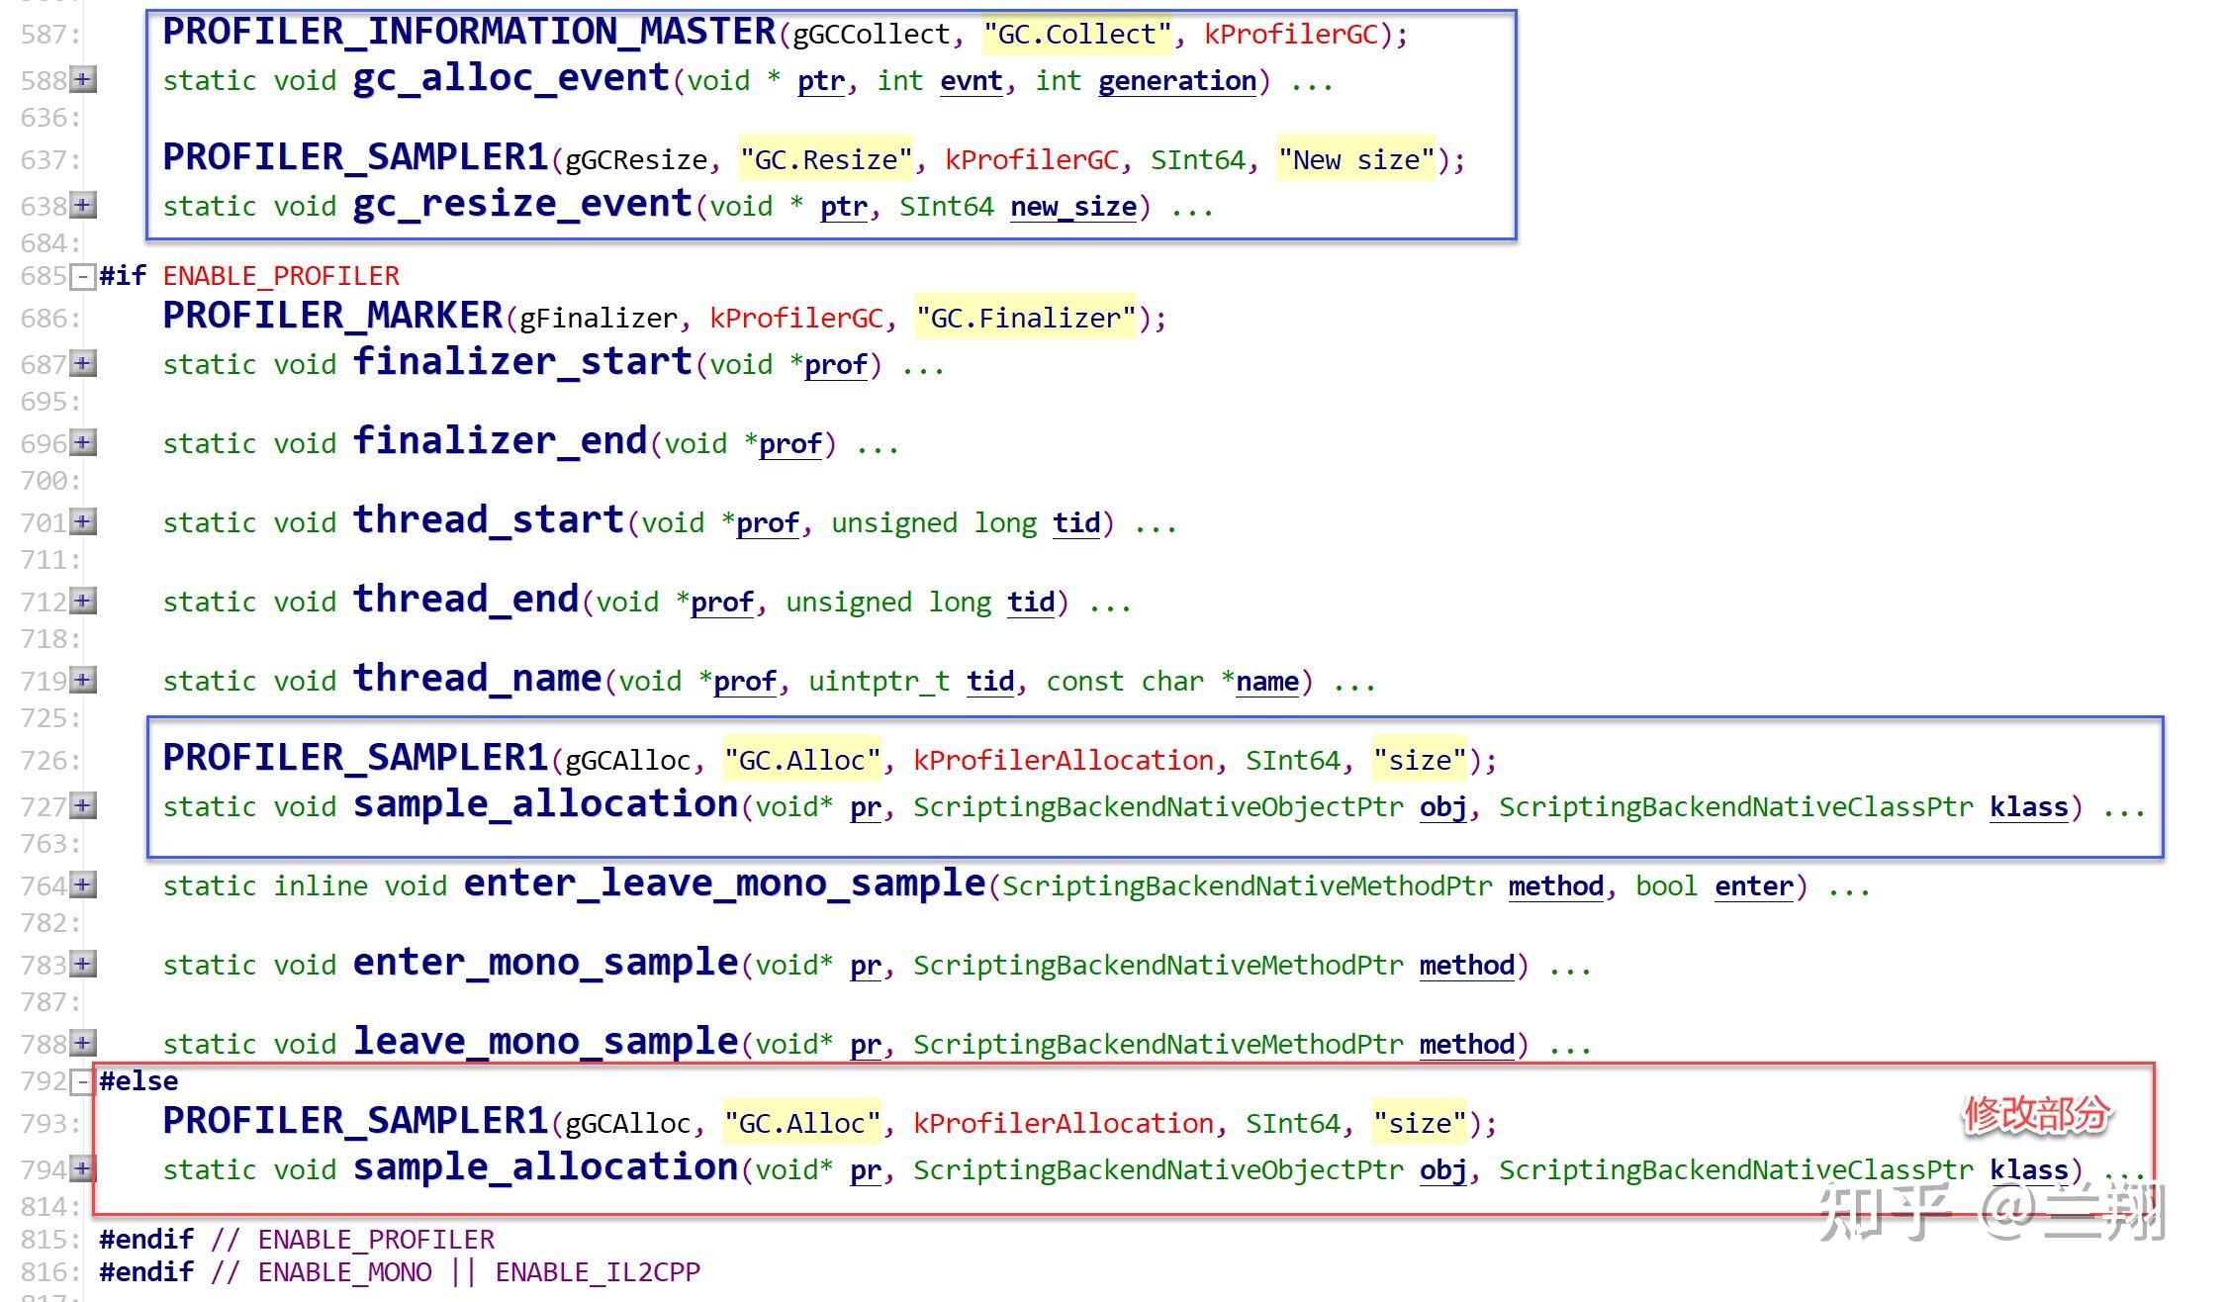The height and width of the screenshot is (1302, 2224).
Task: Click the thread_name function name
Action: pos(477,679)
